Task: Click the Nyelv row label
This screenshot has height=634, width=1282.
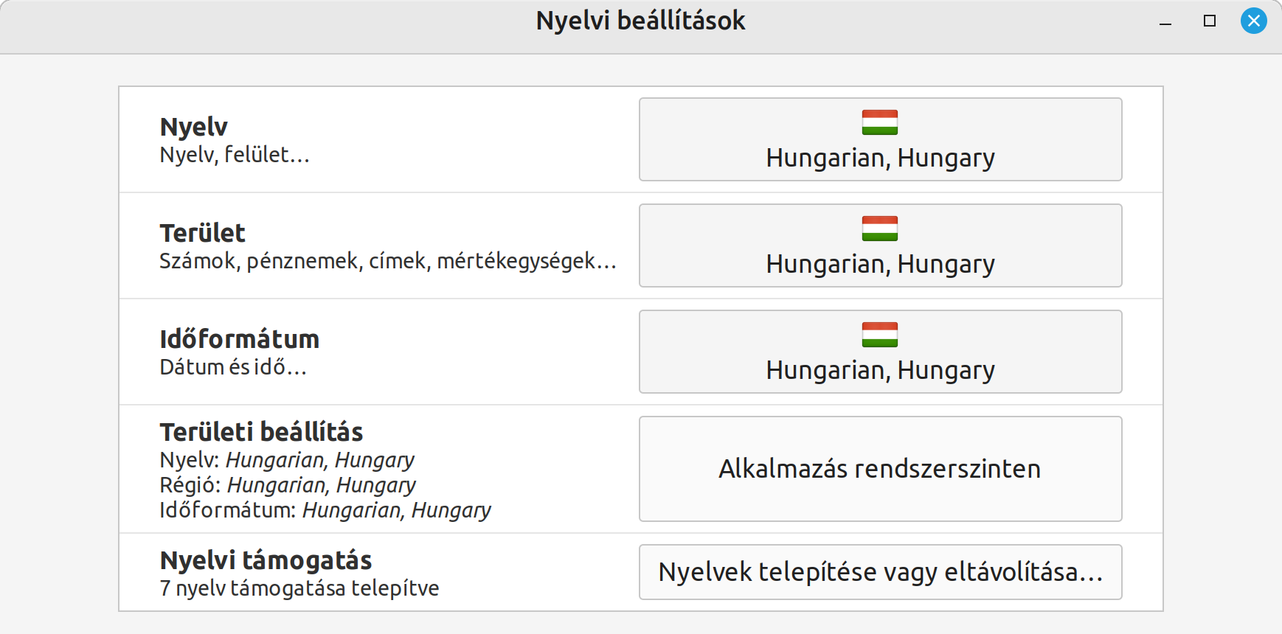Action: click(x=193, y=127)
